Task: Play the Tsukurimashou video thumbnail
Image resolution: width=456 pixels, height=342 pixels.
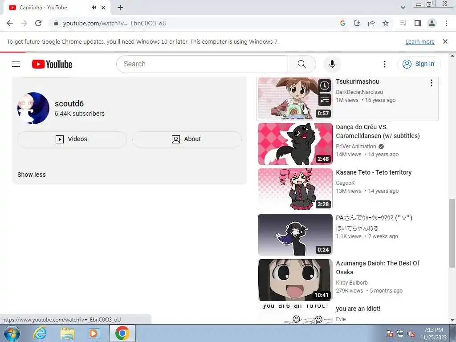Action: [x=295, y=98]
